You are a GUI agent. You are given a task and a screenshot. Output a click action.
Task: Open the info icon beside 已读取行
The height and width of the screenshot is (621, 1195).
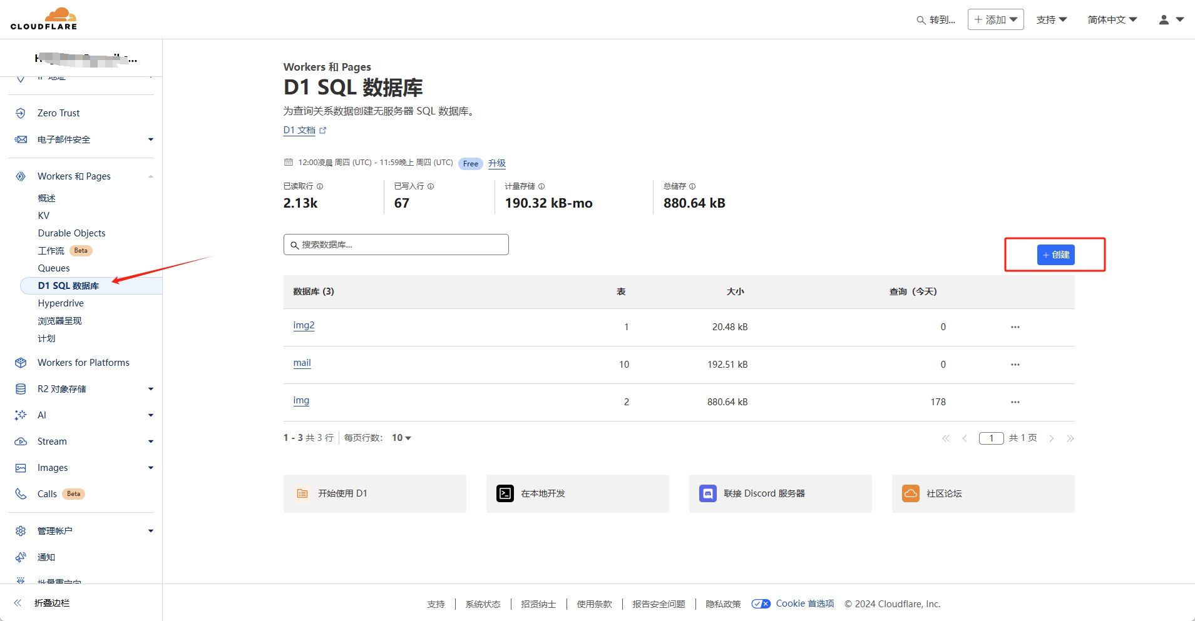320,186
